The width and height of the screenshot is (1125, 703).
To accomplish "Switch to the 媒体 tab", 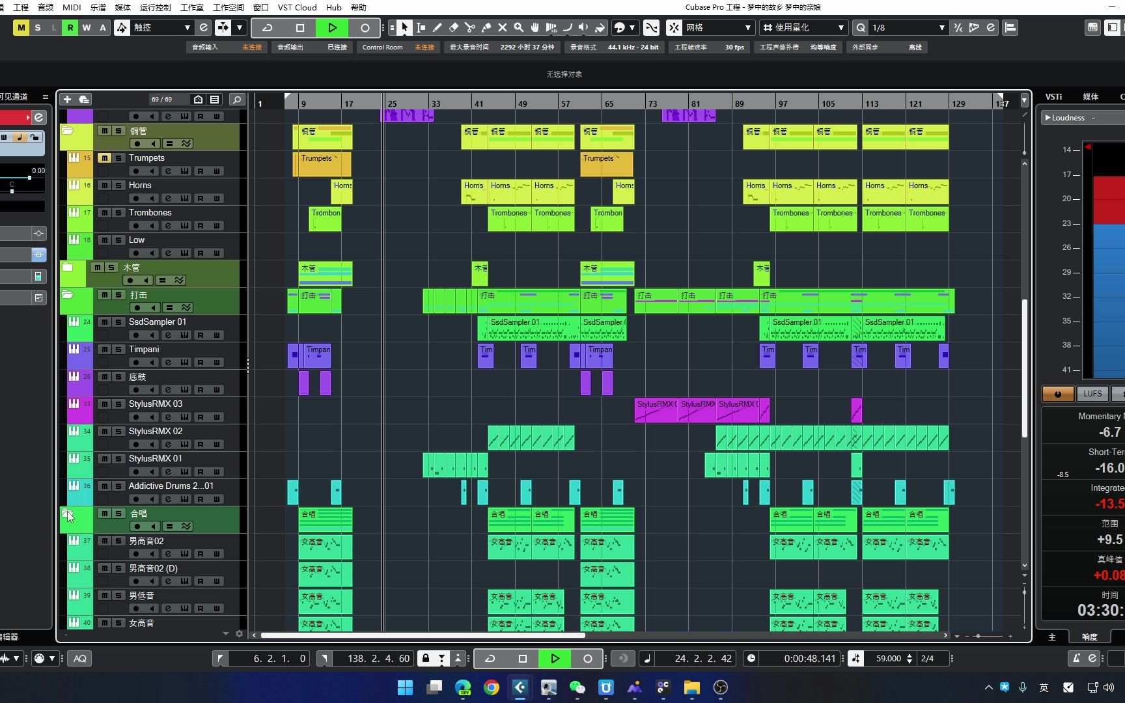I will tap(1090, 96).
